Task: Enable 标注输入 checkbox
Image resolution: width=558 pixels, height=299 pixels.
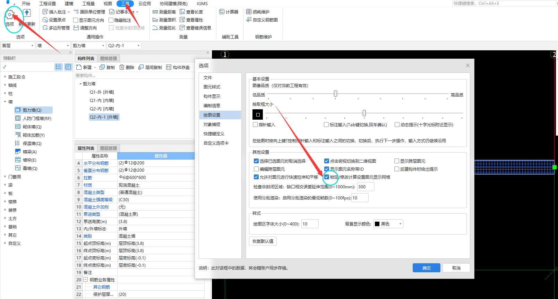Action: point(326,125)
